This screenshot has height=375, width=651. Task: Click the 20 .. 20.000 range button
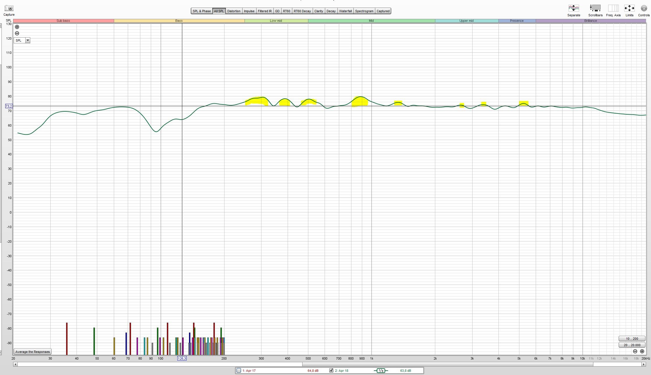pyautogui.click(x=632, y=345)
